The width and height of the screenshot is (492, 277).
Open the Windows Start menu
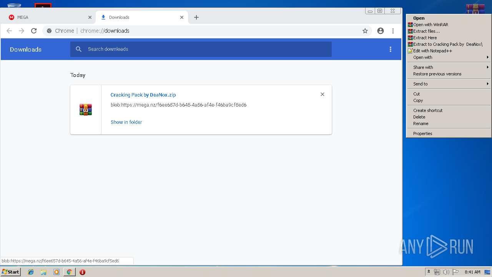click(x=10, y=272)
